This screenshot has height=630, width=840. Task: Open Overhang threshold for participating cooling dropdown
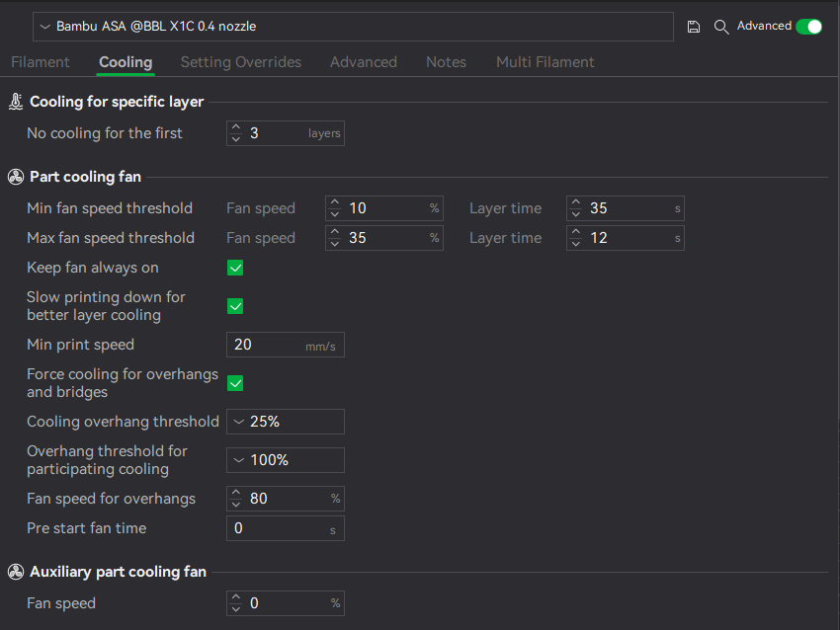(285, 460)
